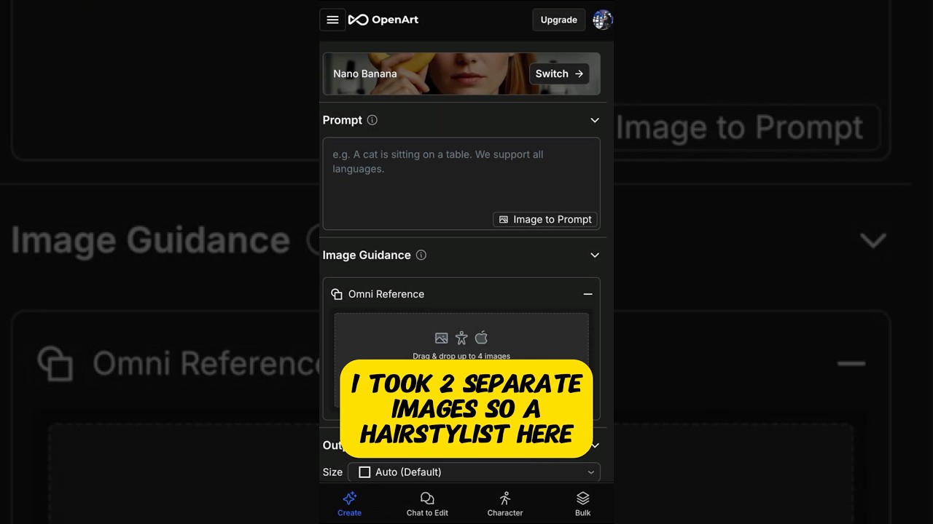Open the user profile avatar
The image size is (933, 524).
pyautogui.click(x=603, y=20)
